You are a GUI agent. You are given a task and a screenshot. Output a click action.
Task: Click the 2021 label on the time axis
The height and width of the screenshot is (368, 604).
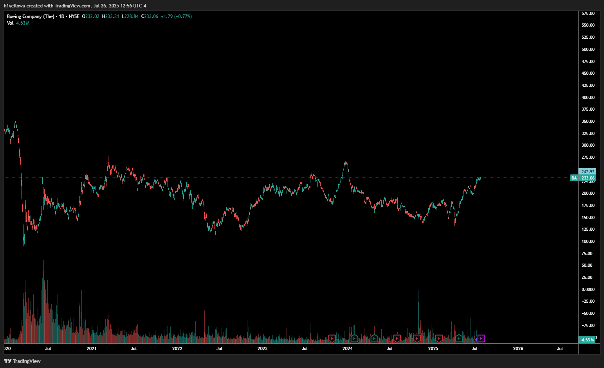[x=92, y=348]
